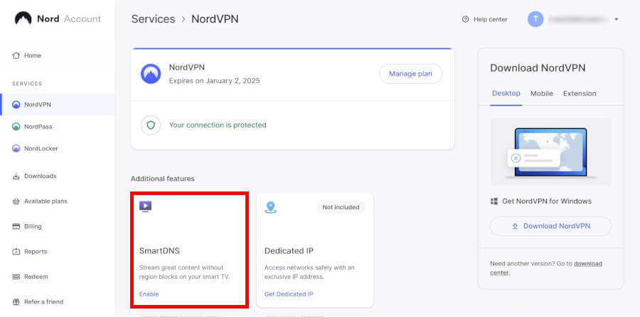Click the NordVPN breadcrumb title
The image size is (640, 317).
[x=215, y=19]
